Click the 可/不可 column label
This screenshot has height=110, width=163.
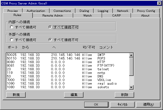coord(89,47)
